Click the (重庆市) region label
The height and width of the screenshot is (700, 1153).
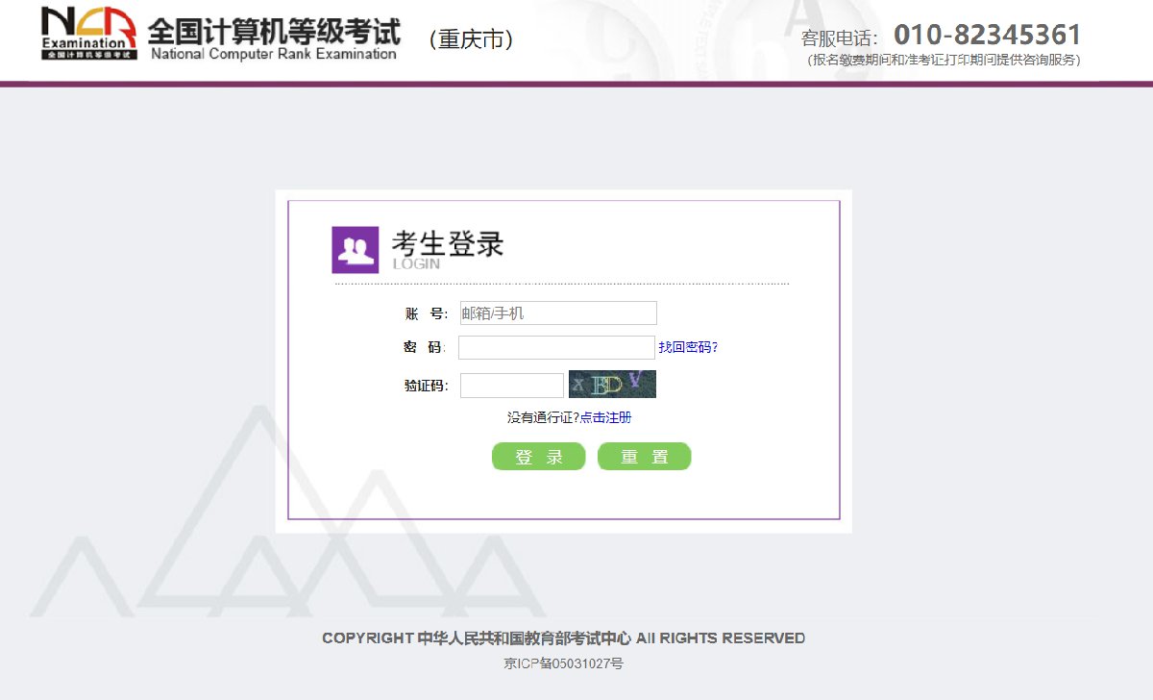tap(471, 39)
